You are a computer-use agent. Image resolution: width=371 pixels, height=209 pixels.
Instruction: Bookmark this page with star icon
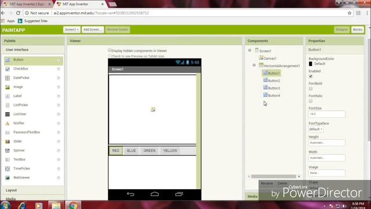[x=350, y=13]
